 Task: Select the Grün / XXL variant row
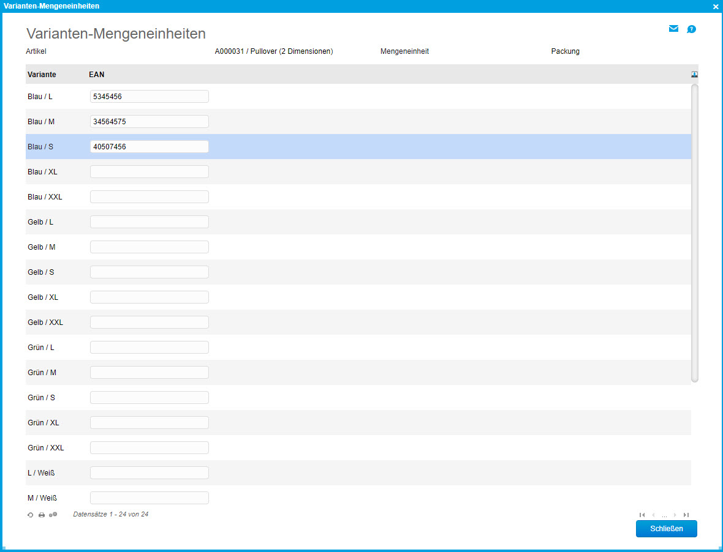pyautogui.click(x=46, y=448)
